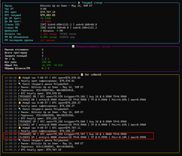This screenshot has width=182, height=156.
Task: Select the 'Рынок: Bitcoin Up or Down – May 14, 7AM ET' log row
Action: 44,87
